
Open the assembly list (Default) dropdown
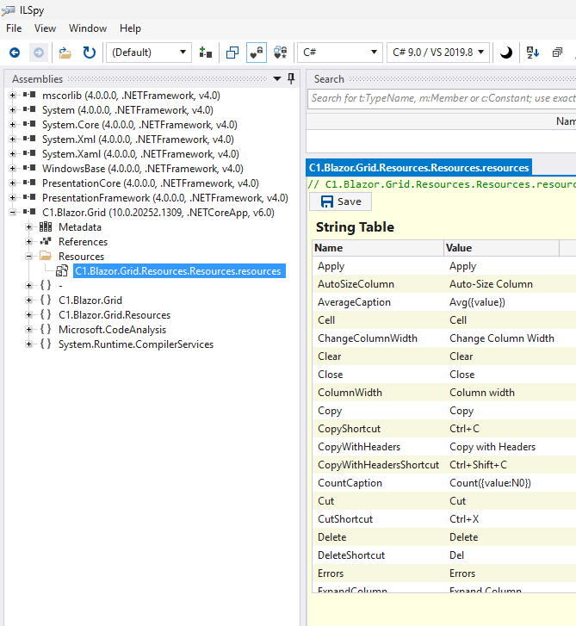coord(148,53)
